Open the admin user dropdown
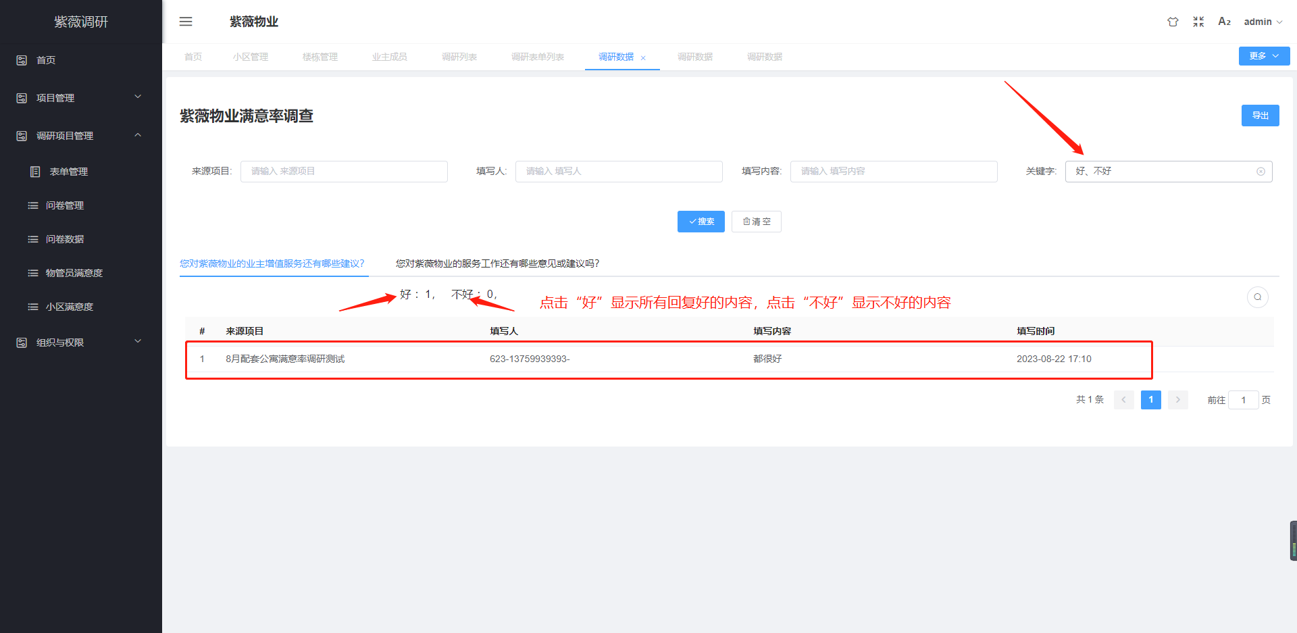 1263,22
